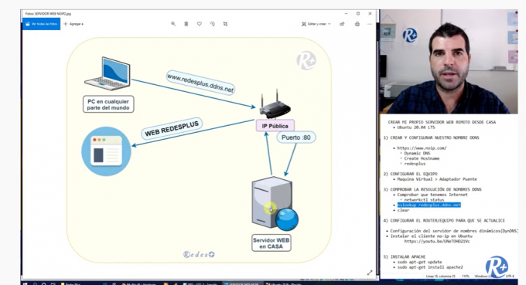Click the 'Puerto :80' bubble in the diagram
The image size is (526, 285).
tap(295, 137)
